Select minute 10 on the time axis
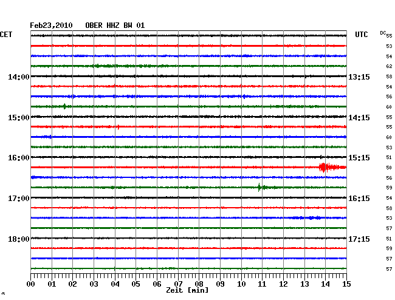395x300 pixels. (241, 284)
